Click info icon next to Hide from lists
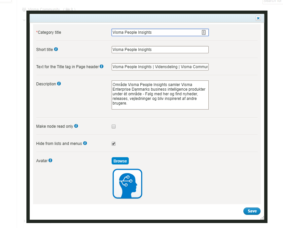This screenshot has height=228, width=283. [x=85, y=143]
